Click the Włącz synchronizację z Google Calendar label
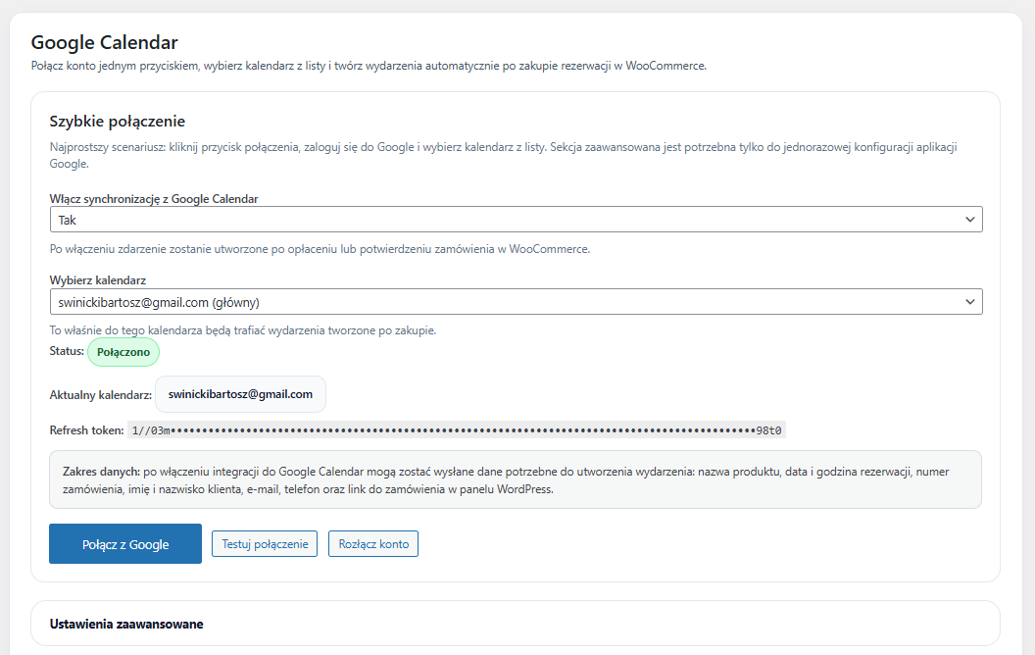 pyautogui.click(x=154, y=199)
